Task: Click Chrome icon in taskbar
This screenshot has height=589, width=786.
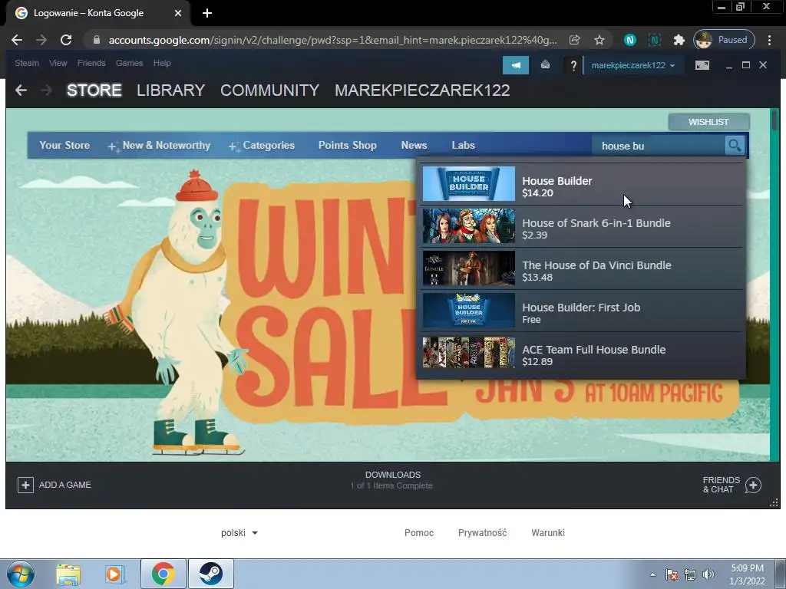Action: tap(163, 574)
